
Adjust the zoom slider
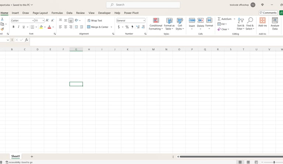click(x=274, y=162)
